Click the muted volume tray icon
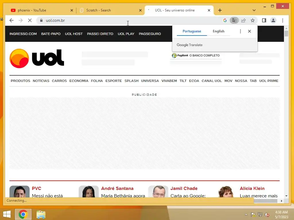294x220 pixels. point(267,215)
